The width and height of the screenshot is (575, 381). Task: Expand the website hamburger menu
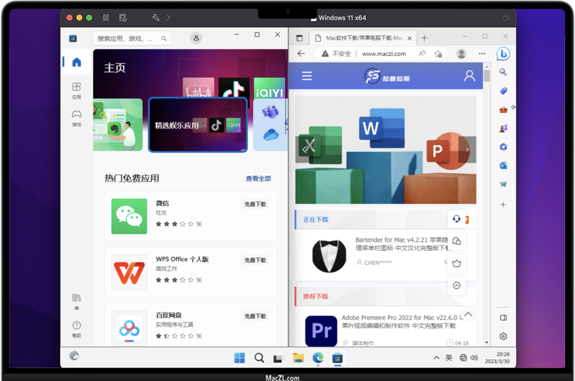pyautogui.click(x=307, y=76)
